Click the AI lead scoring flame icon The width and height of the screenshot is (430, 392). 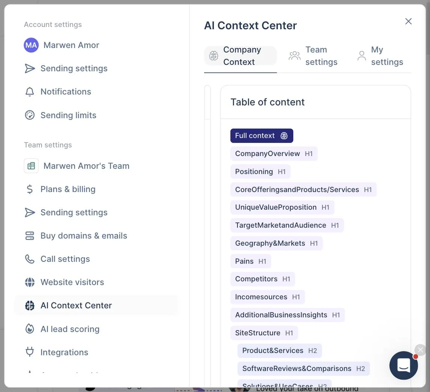click(x=30, y=329)
